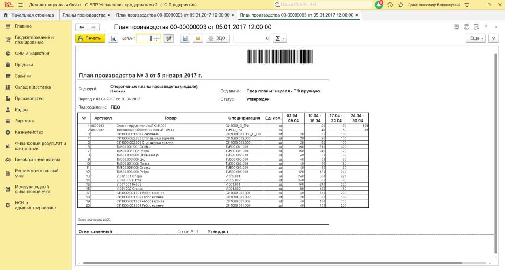Open the Производство section in sidebar
505x270 pixels.
pyautogui.click(x=29, y=98)
